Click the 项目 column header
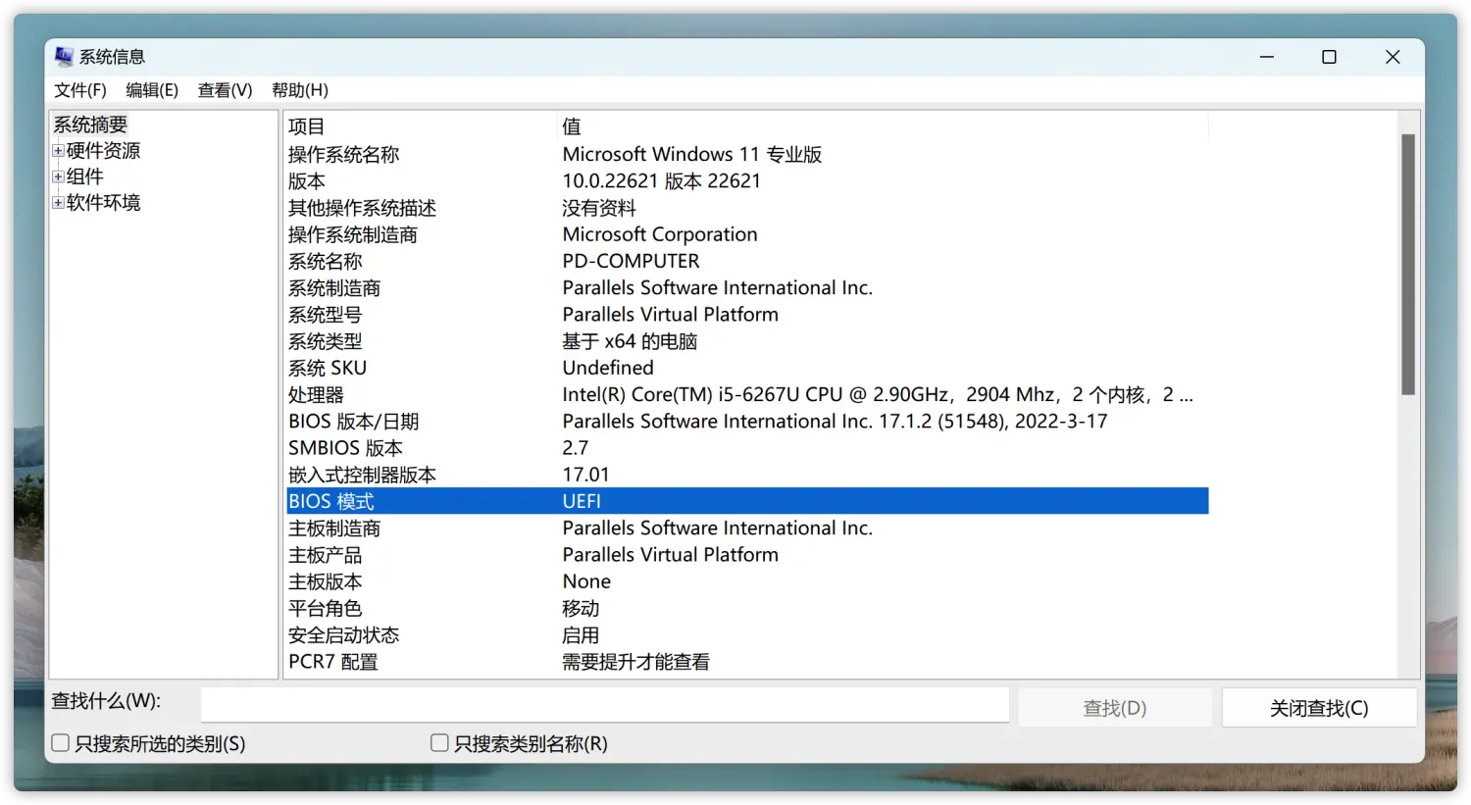The width and height of the screenshot is (1471, 805). click(422, 126)
